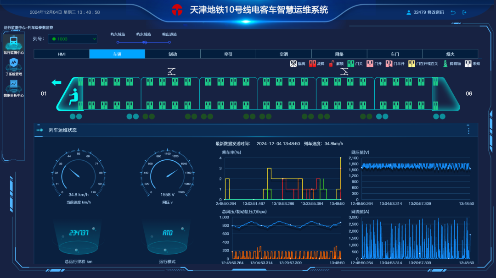Click the ATO 运行模式 display
This screenshot has height=278, width=496.
point(167,233)
